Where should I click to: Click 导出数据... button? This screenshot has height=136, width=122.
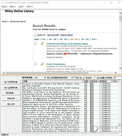11,93
